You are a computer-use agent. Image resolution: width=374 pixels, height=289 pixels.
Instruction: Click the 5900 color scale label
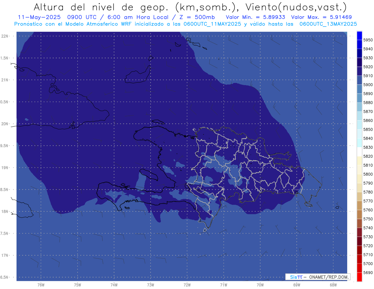click(368, 85)
